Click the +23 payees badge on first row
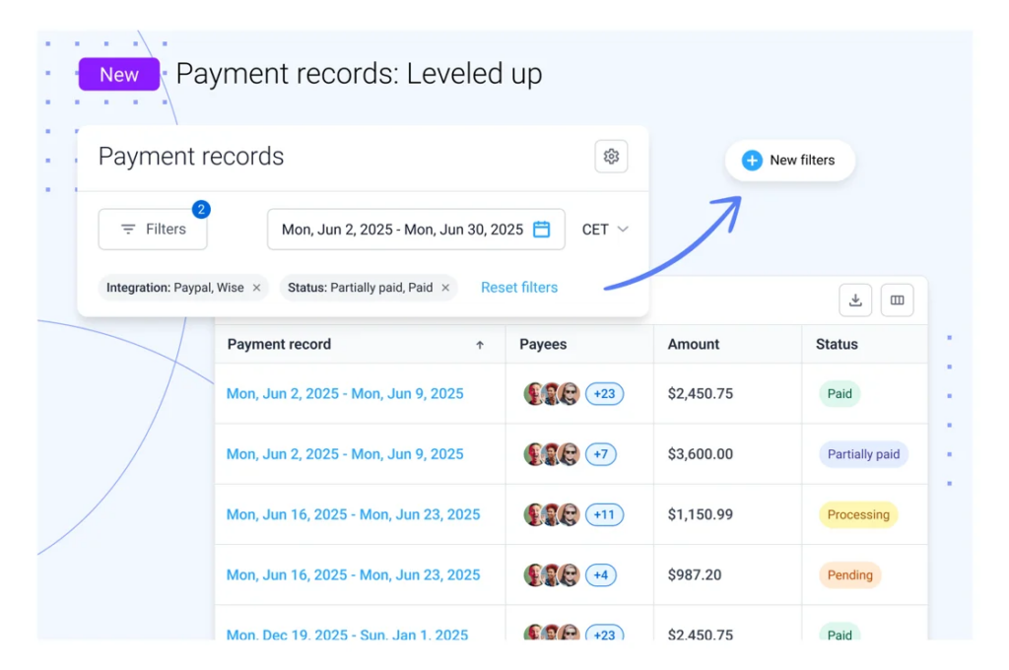 [604, 393]
